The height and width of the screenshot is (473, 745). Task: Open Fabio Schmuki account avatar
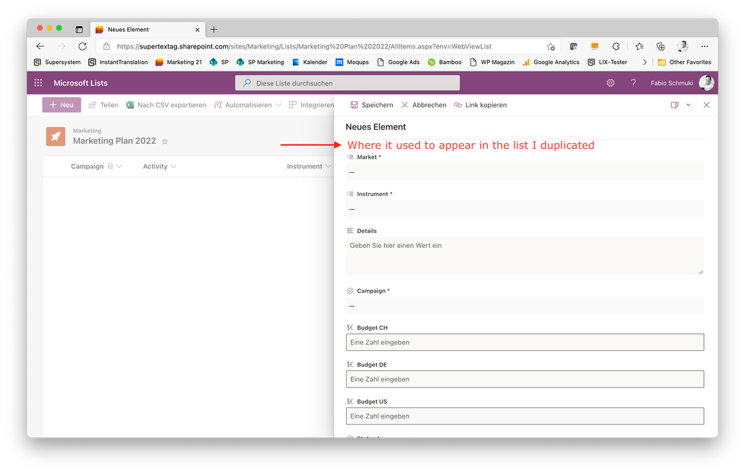point(706,83)
